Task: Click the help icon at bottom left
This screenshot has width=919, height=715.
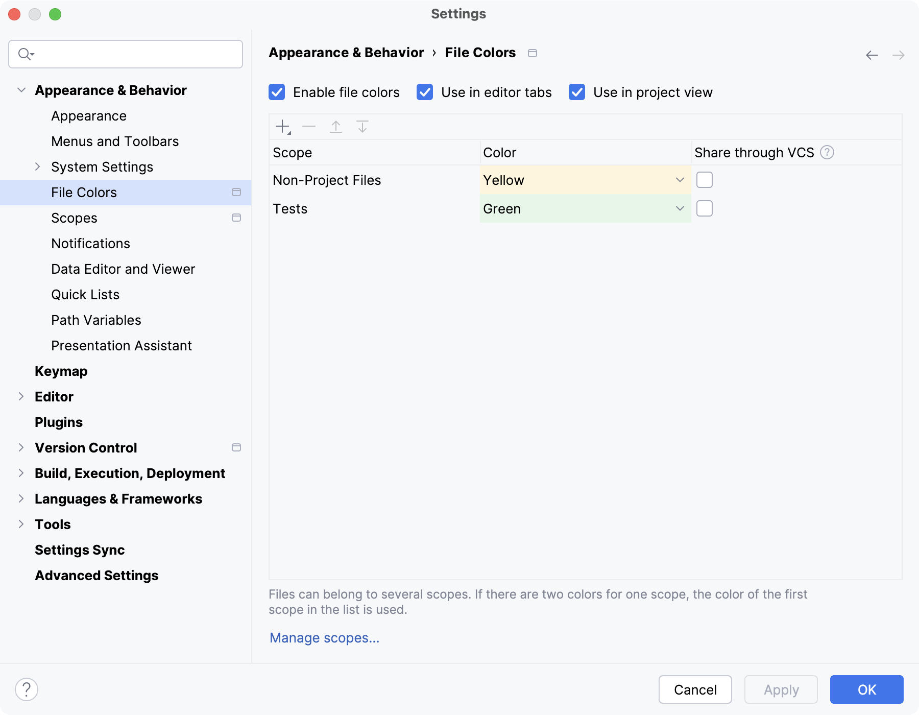Action: pyautogui.click(x=26, y=689)
